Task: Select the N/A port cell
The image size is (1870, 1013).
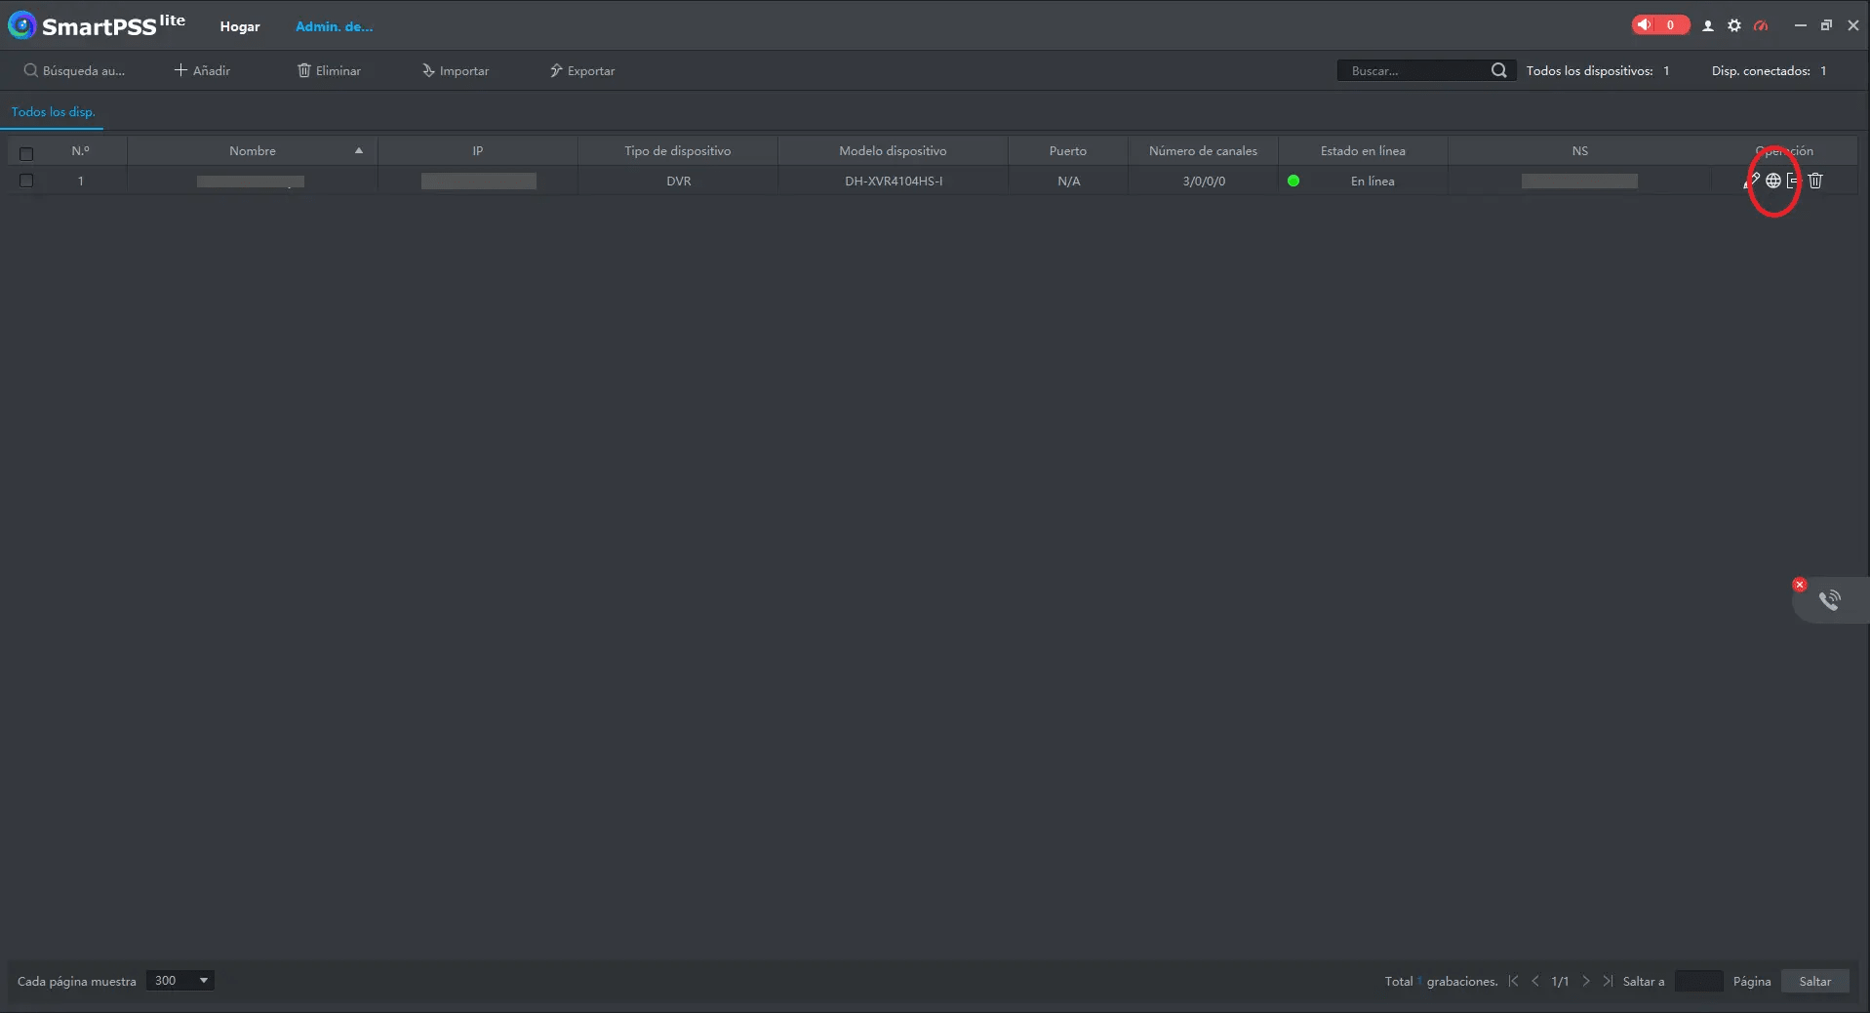Action: [x=1069, y=181]
